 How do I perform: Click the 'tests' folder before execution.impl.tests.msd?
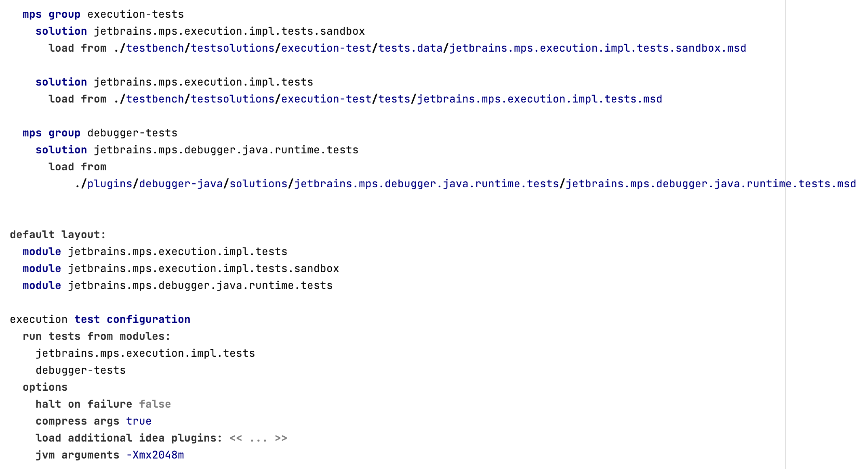tap(394, 99)
